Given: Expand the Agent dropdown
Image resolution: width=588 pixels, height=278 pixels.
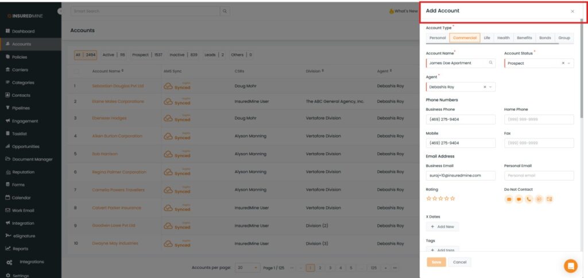Looking at the screenshot, I should [490, 87].
